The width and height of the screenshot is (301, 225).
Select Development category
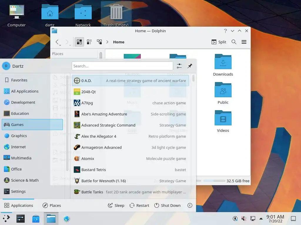point(32,102)
